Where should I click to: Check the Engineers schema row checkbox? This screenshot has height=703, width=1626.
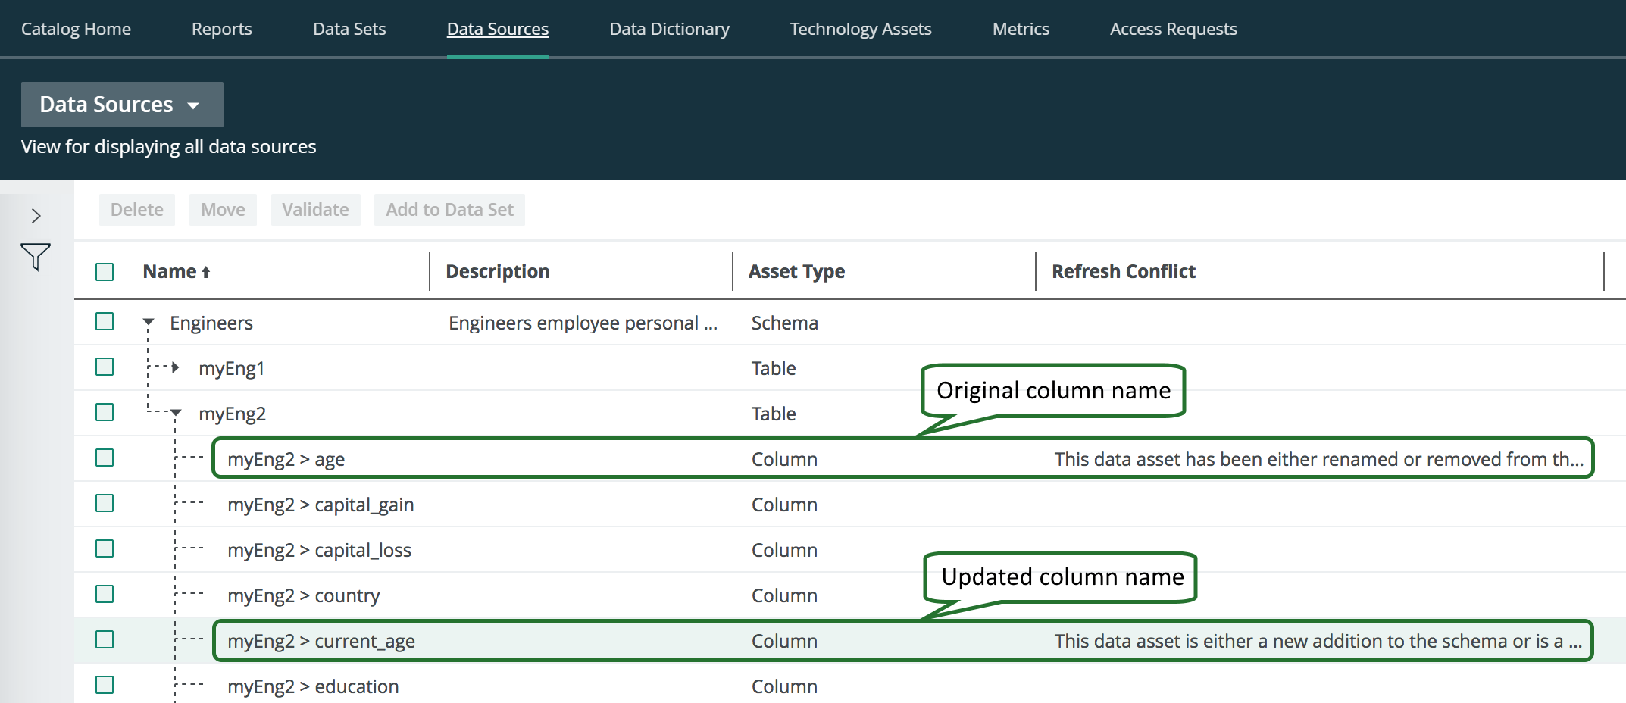click(105, 322)
